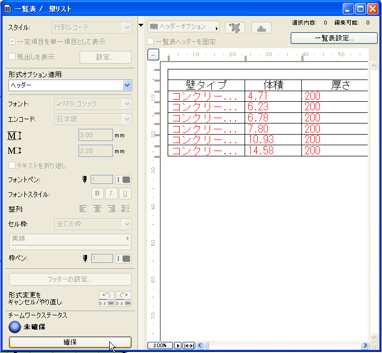This screenshot has width=382, height=353.
Task: Open ヘッダーオプション menu
Action: (x=184, y=27)
